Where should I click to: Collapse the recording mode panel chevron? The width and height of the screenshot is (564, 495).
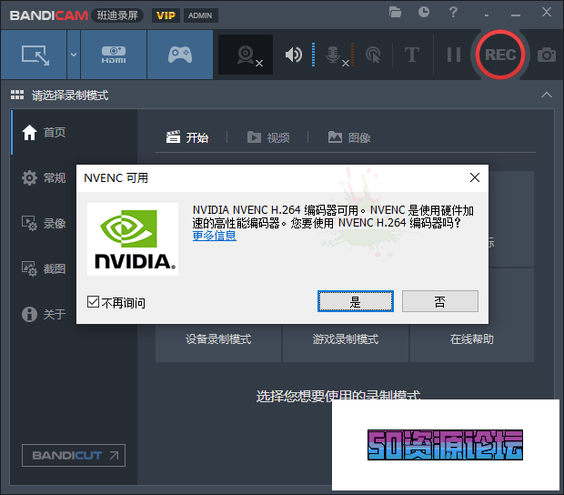point(547,95)
